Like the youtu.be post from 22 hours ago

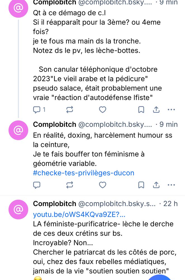(102, 279)
